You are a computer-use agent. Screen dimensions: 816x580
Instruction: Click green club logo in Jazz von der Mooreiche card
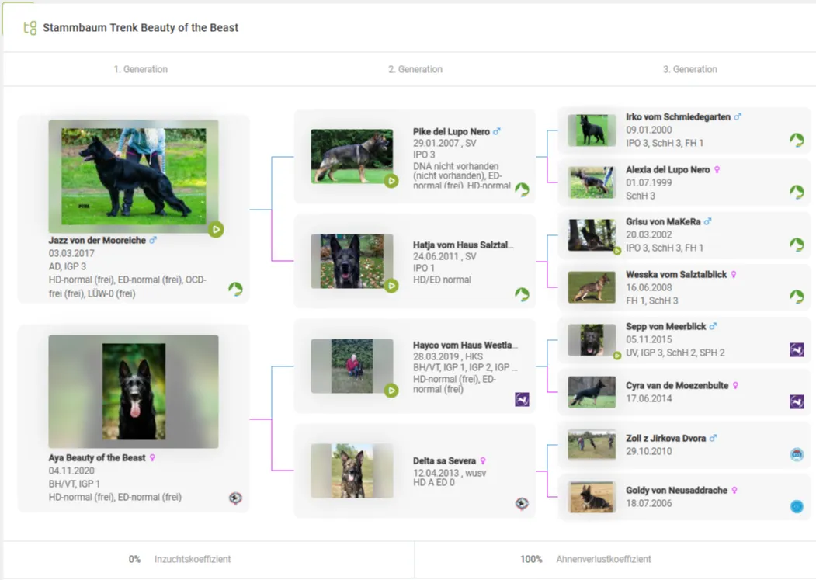click(x=235, y=290)
